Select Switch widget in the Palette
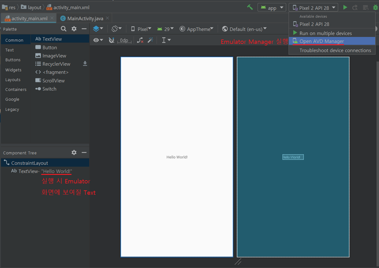The width and height of the screenshot is (379, 268). [60, 89]
